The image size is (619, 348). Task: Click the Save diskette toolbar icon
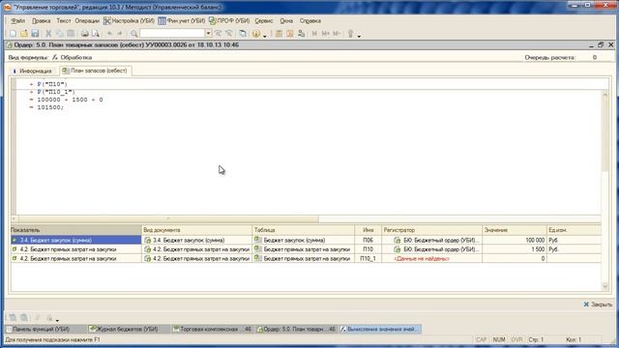[x=35, y=34]
